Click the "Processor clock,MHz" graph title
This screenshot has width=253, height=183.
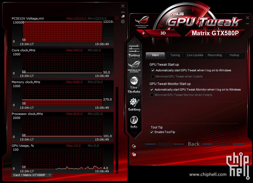click(x=27, y=114)
